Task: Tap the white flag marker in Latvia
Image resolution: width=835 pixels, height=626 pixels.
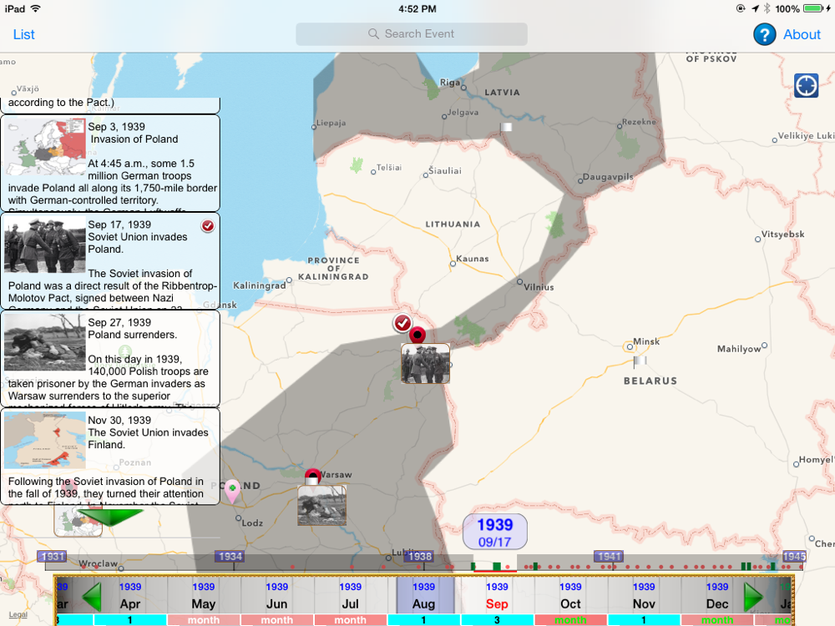Action: [x=506, y=127]
